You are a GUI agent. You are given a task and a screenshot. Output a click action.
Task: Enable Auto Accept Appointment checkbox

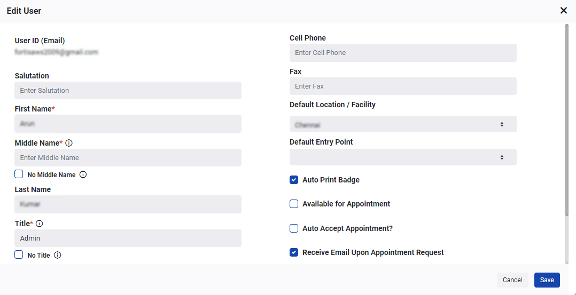click(294, 228)
